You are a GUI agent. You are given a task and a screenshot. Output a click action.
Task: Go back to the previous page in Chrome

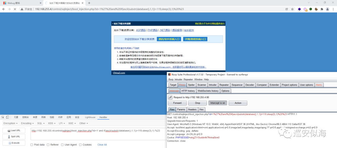click(4, 9)
